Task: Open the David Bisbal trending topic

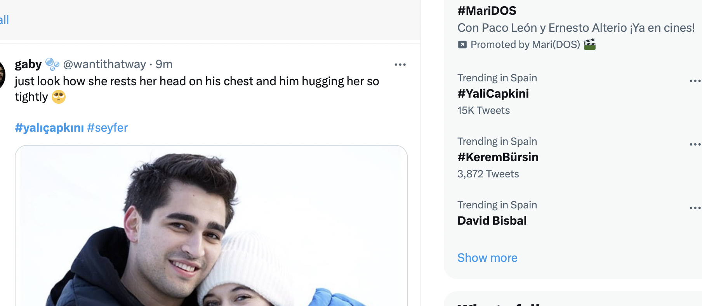Action: [492, 220]
